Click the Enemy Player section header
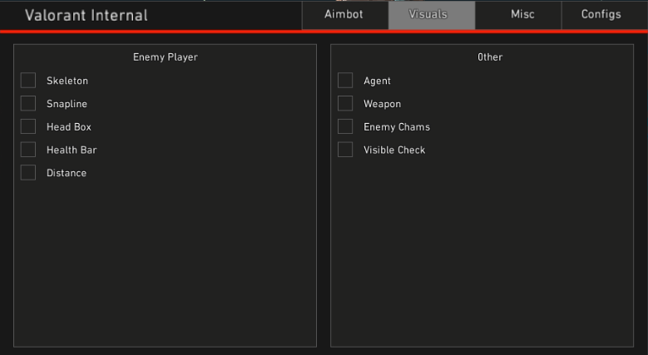 coord(165,57)
